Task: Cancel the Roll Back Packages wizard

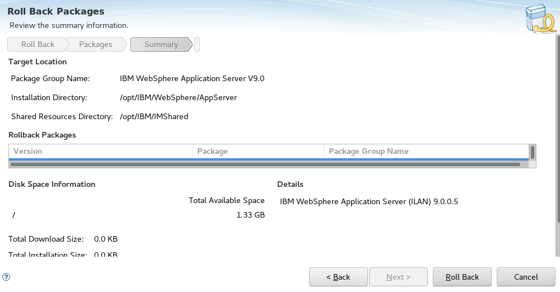Action: (x=526, y=277)
